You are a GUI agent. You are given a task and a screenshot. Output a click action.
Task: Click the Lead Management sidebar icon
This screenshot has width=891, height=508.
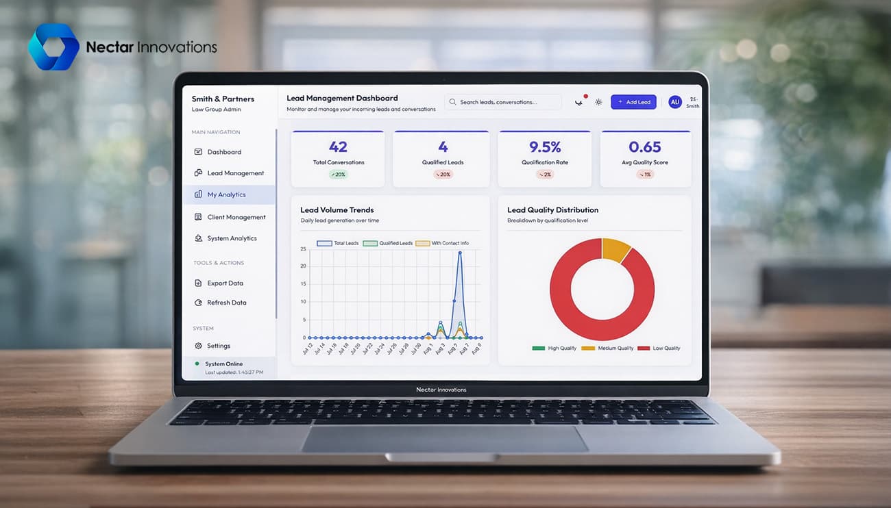198,173
